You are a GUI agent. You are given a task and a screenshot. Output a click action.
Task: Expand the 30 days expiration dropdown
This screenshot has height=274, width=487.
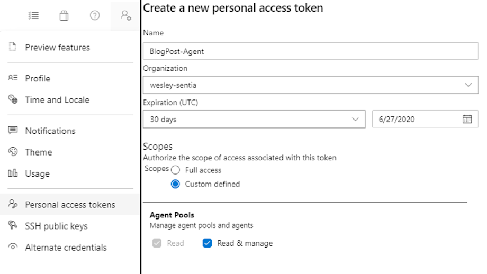pos(254,119)
